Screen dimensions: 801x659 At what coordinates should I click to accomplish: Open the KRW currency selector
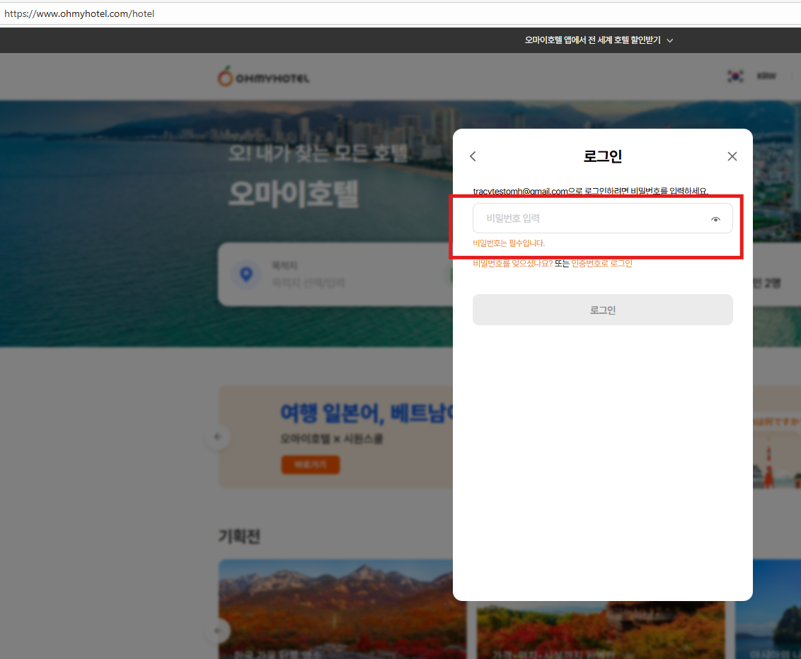click(x=766, y=76)
